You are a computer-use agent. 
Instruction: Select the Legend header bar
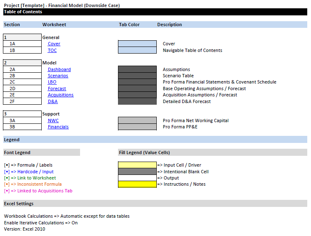point(155,140)
